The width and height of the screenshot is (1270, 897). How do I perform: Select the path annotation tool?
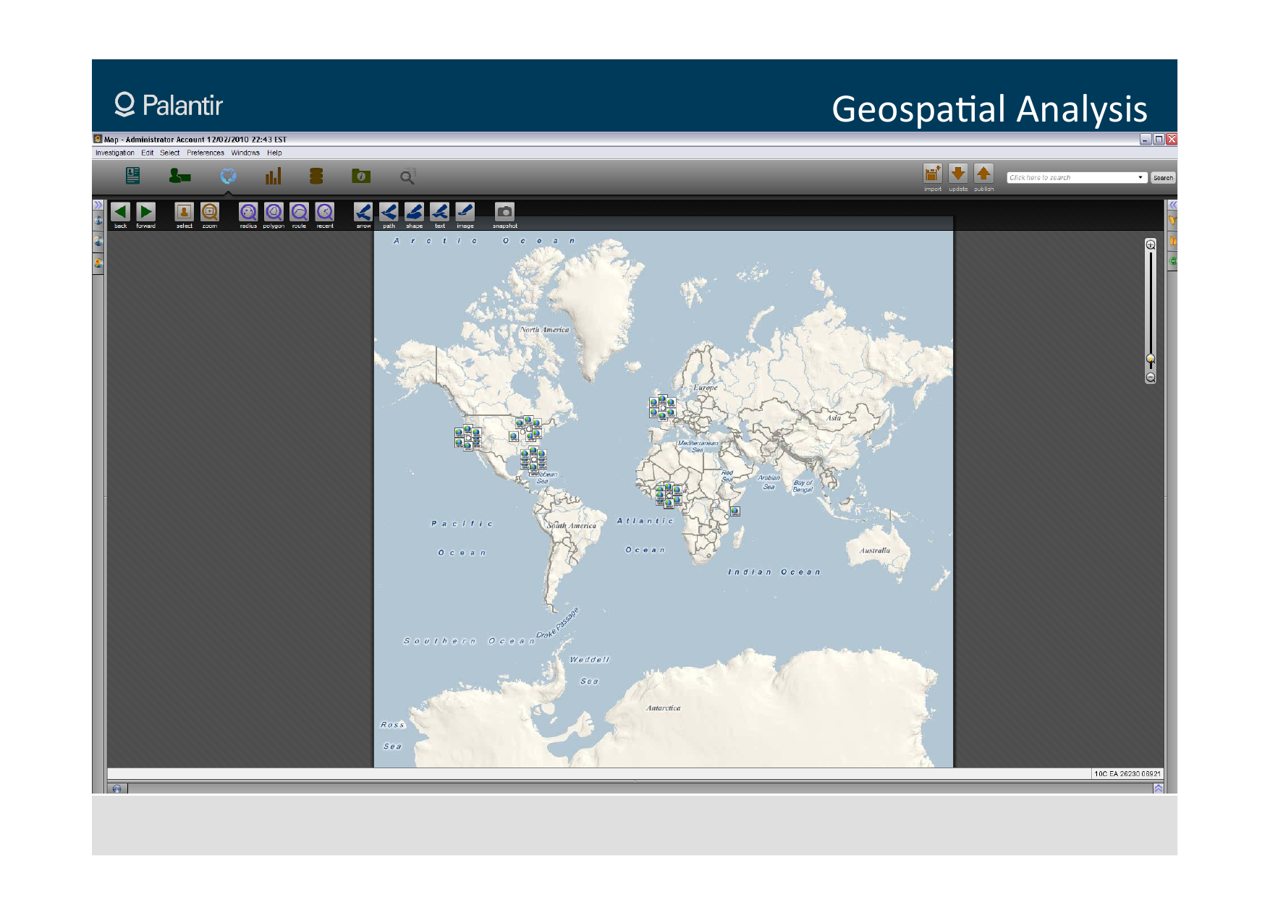(389, 212)
